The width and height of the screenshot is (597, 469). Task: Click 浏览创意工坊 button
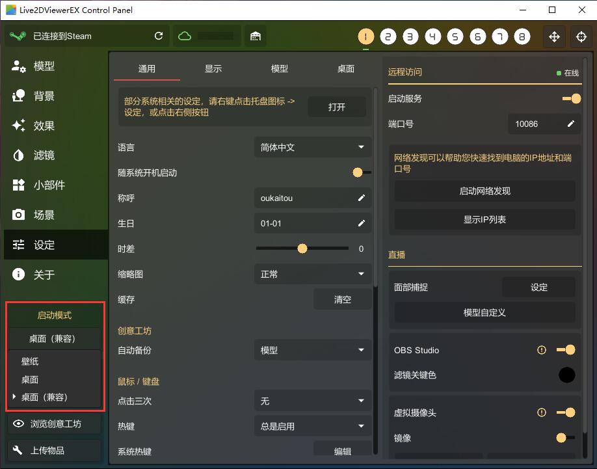55,423
